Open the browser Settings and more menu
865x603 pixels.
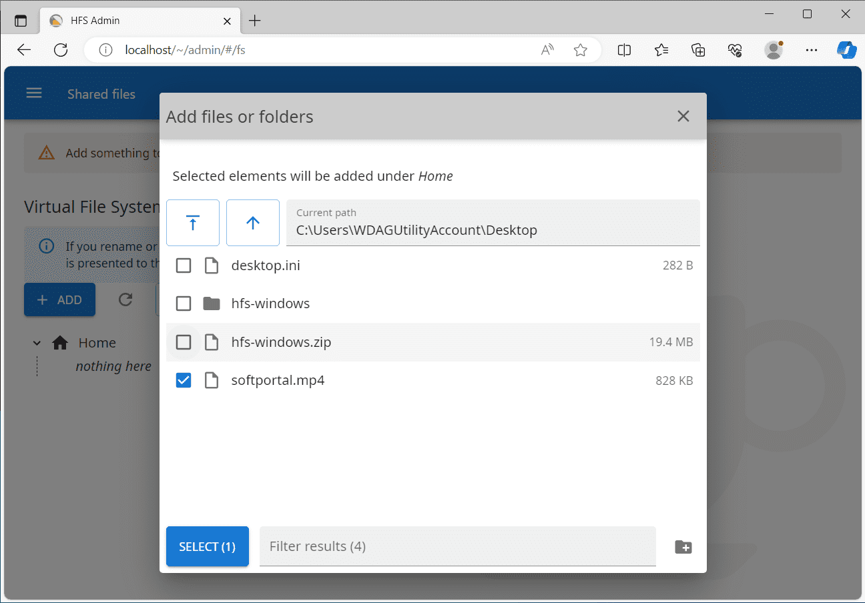(811, 50)
